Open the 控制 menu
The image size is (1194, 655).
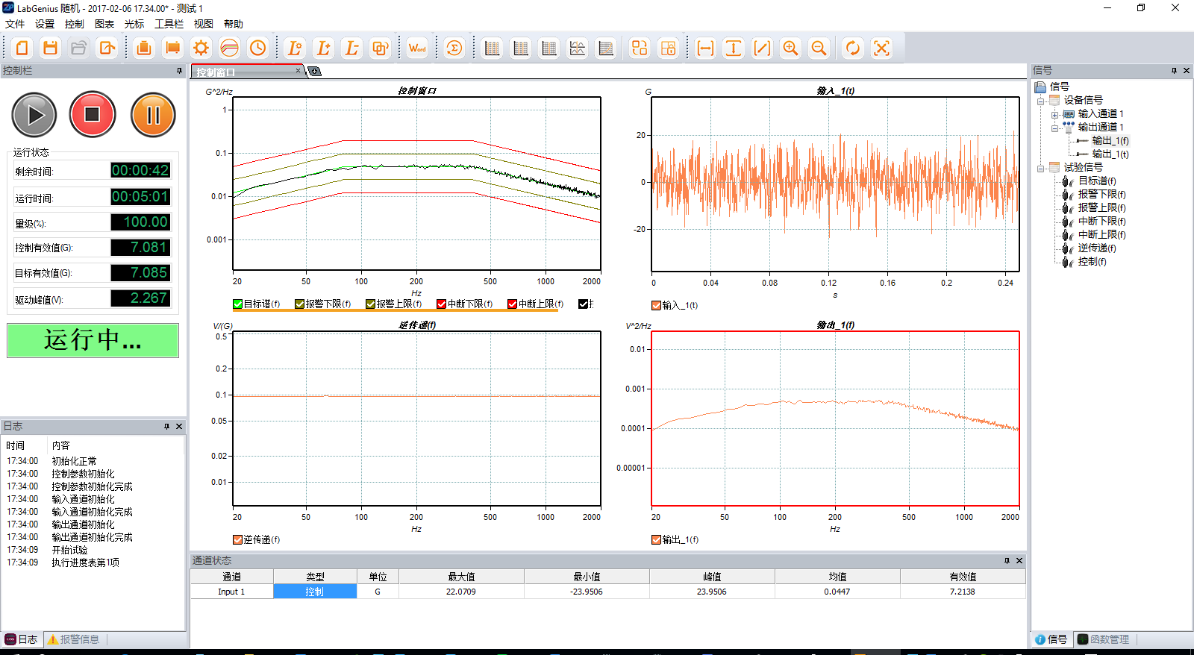75,24
